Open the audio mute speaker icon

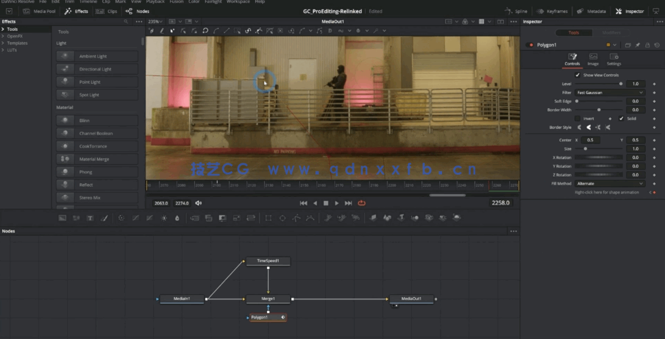198,203
